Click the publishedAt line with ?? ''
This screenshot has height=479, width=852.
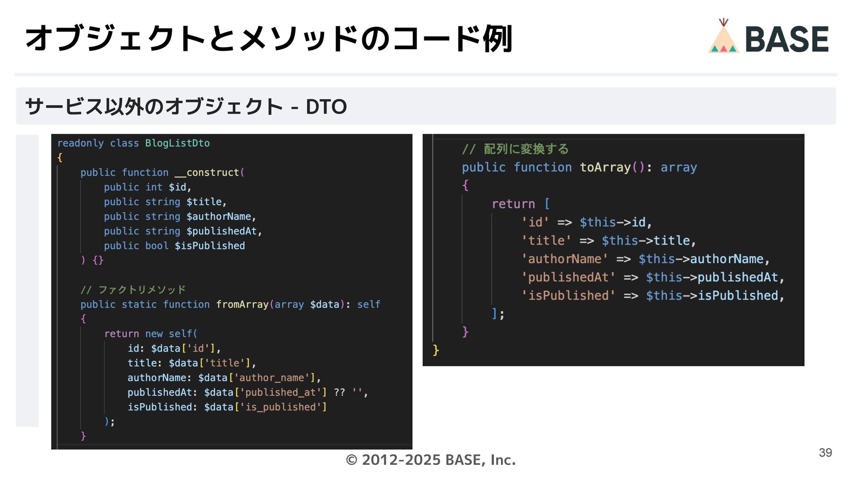(248, 392)
